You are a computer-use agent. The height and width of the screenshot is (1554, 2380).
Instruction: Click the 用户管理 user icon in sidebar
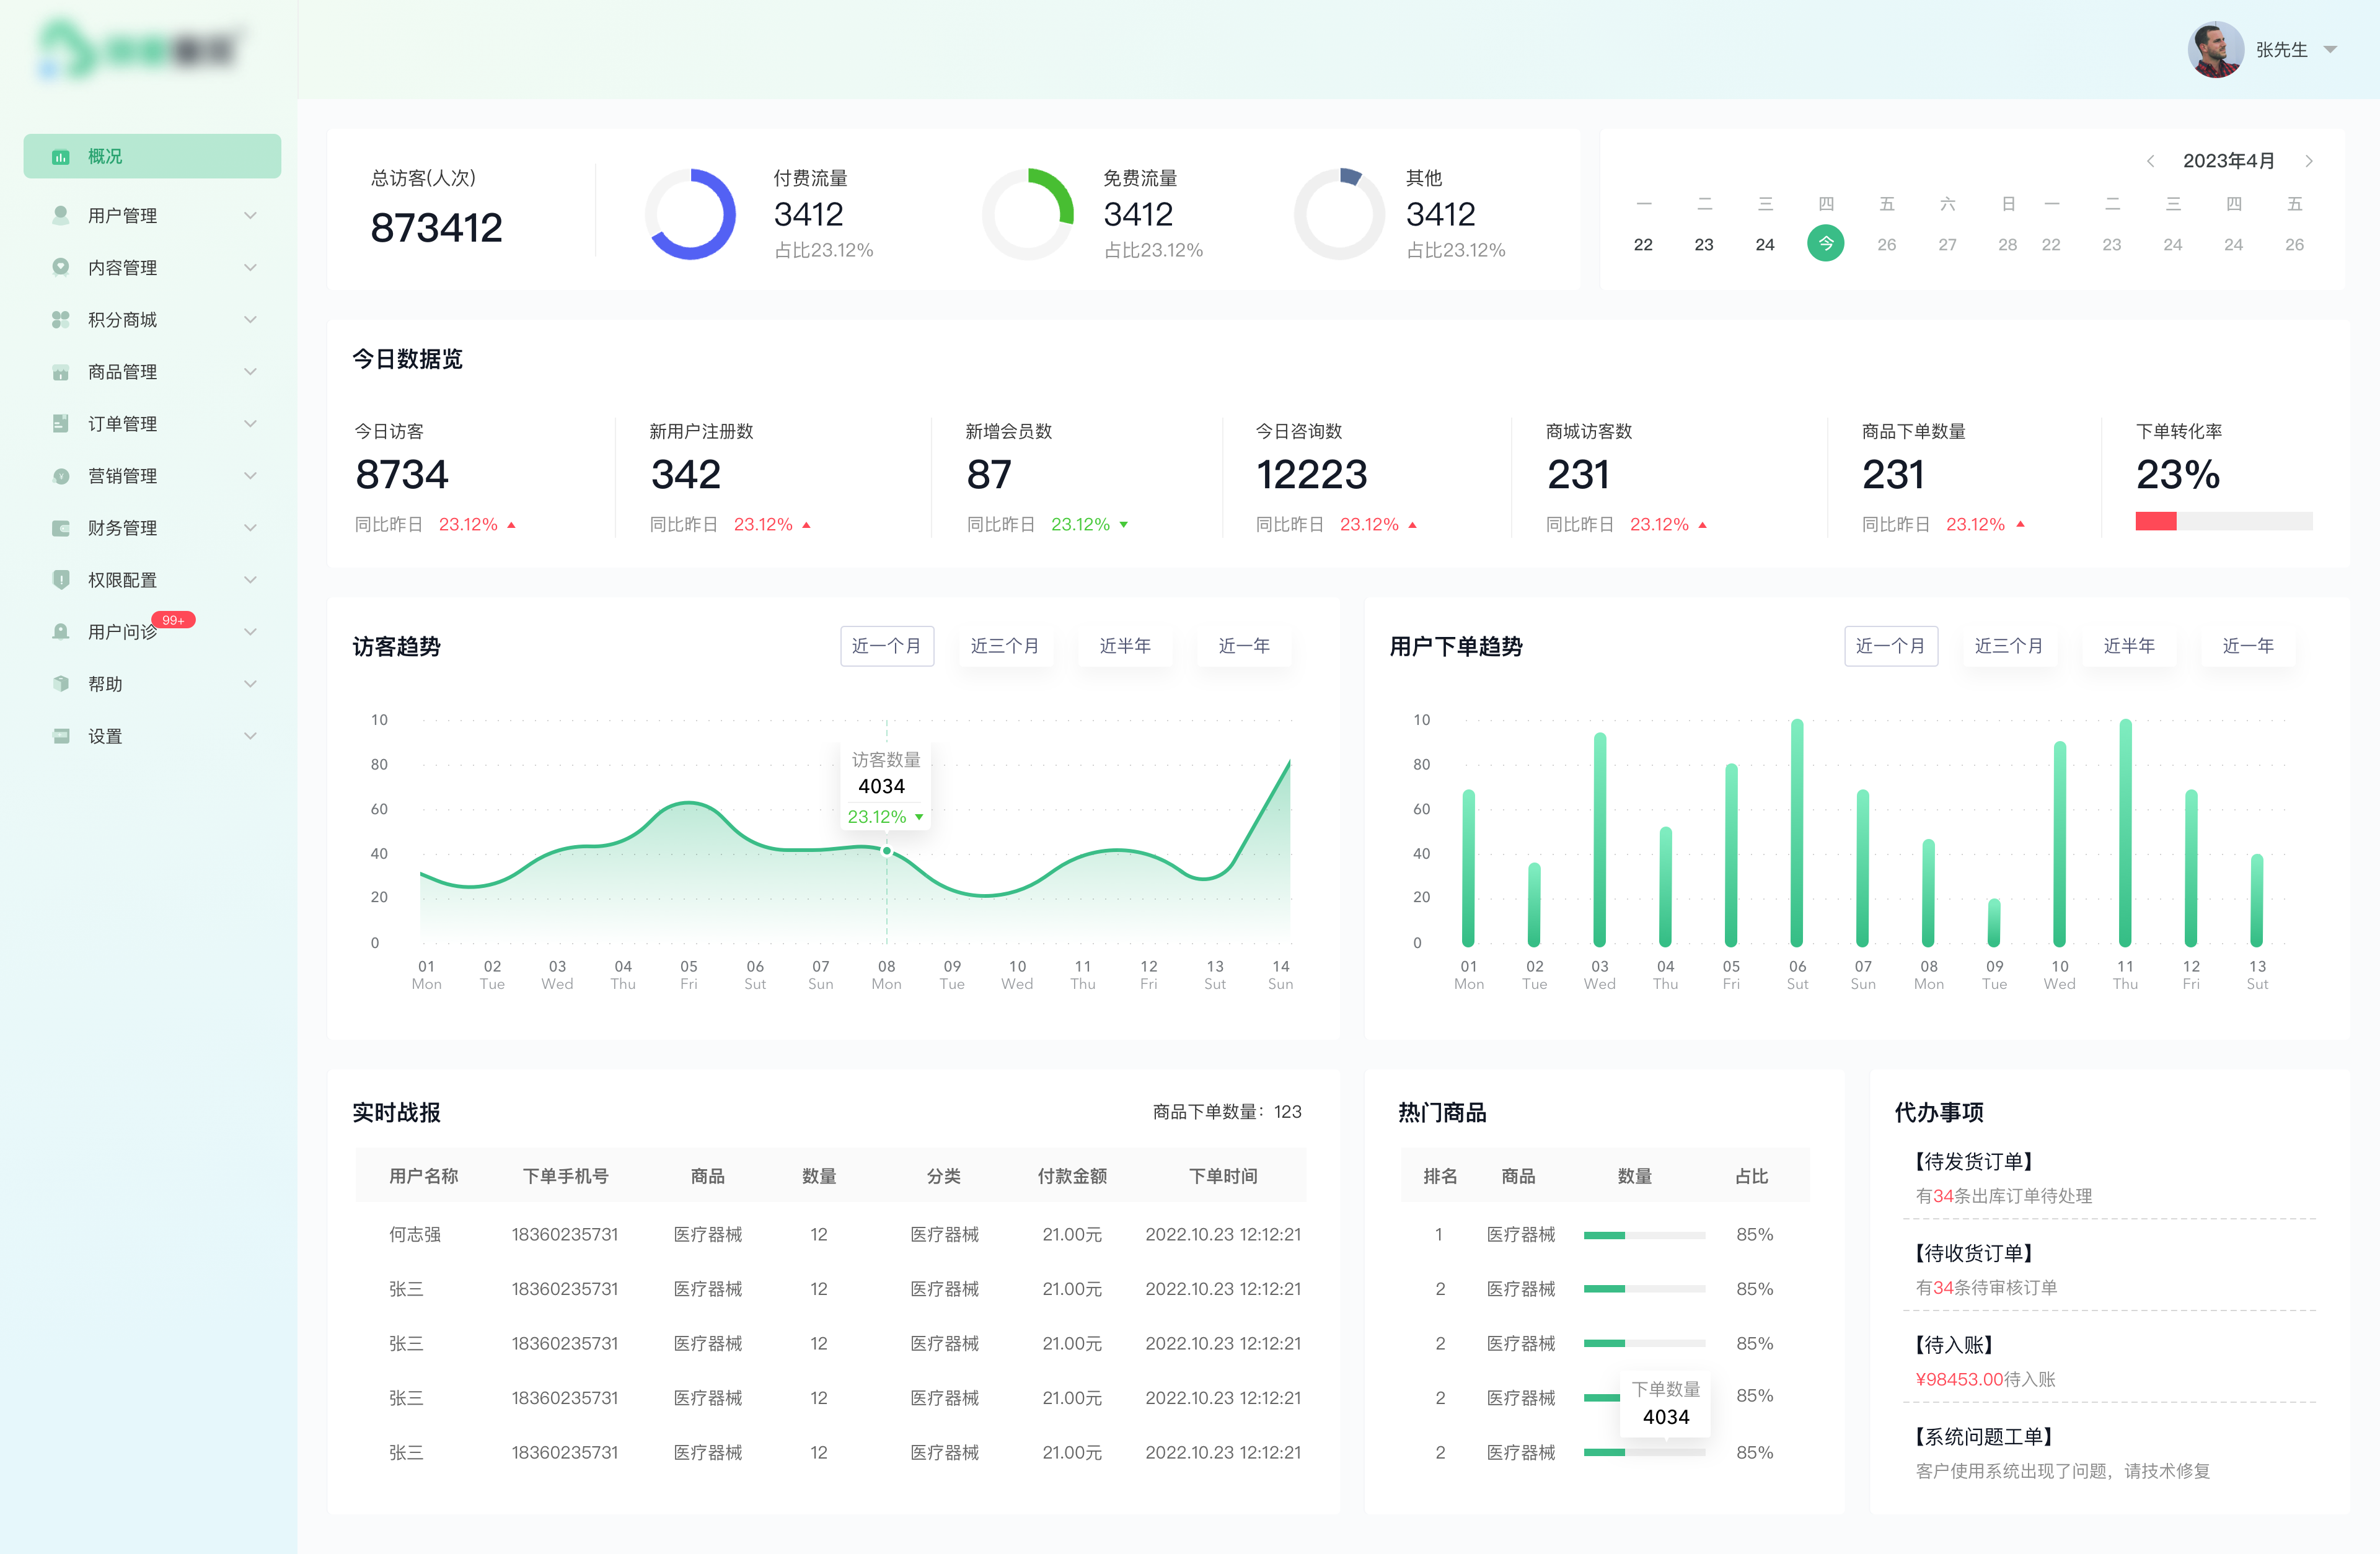[x=61, y=215]
